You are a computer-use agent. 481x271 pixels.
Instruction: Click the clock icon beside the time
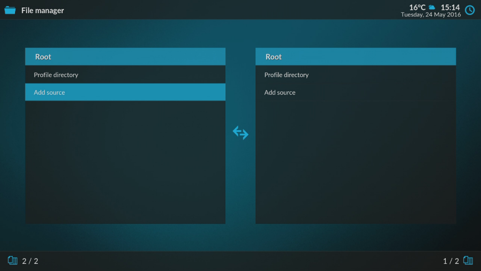470,10
